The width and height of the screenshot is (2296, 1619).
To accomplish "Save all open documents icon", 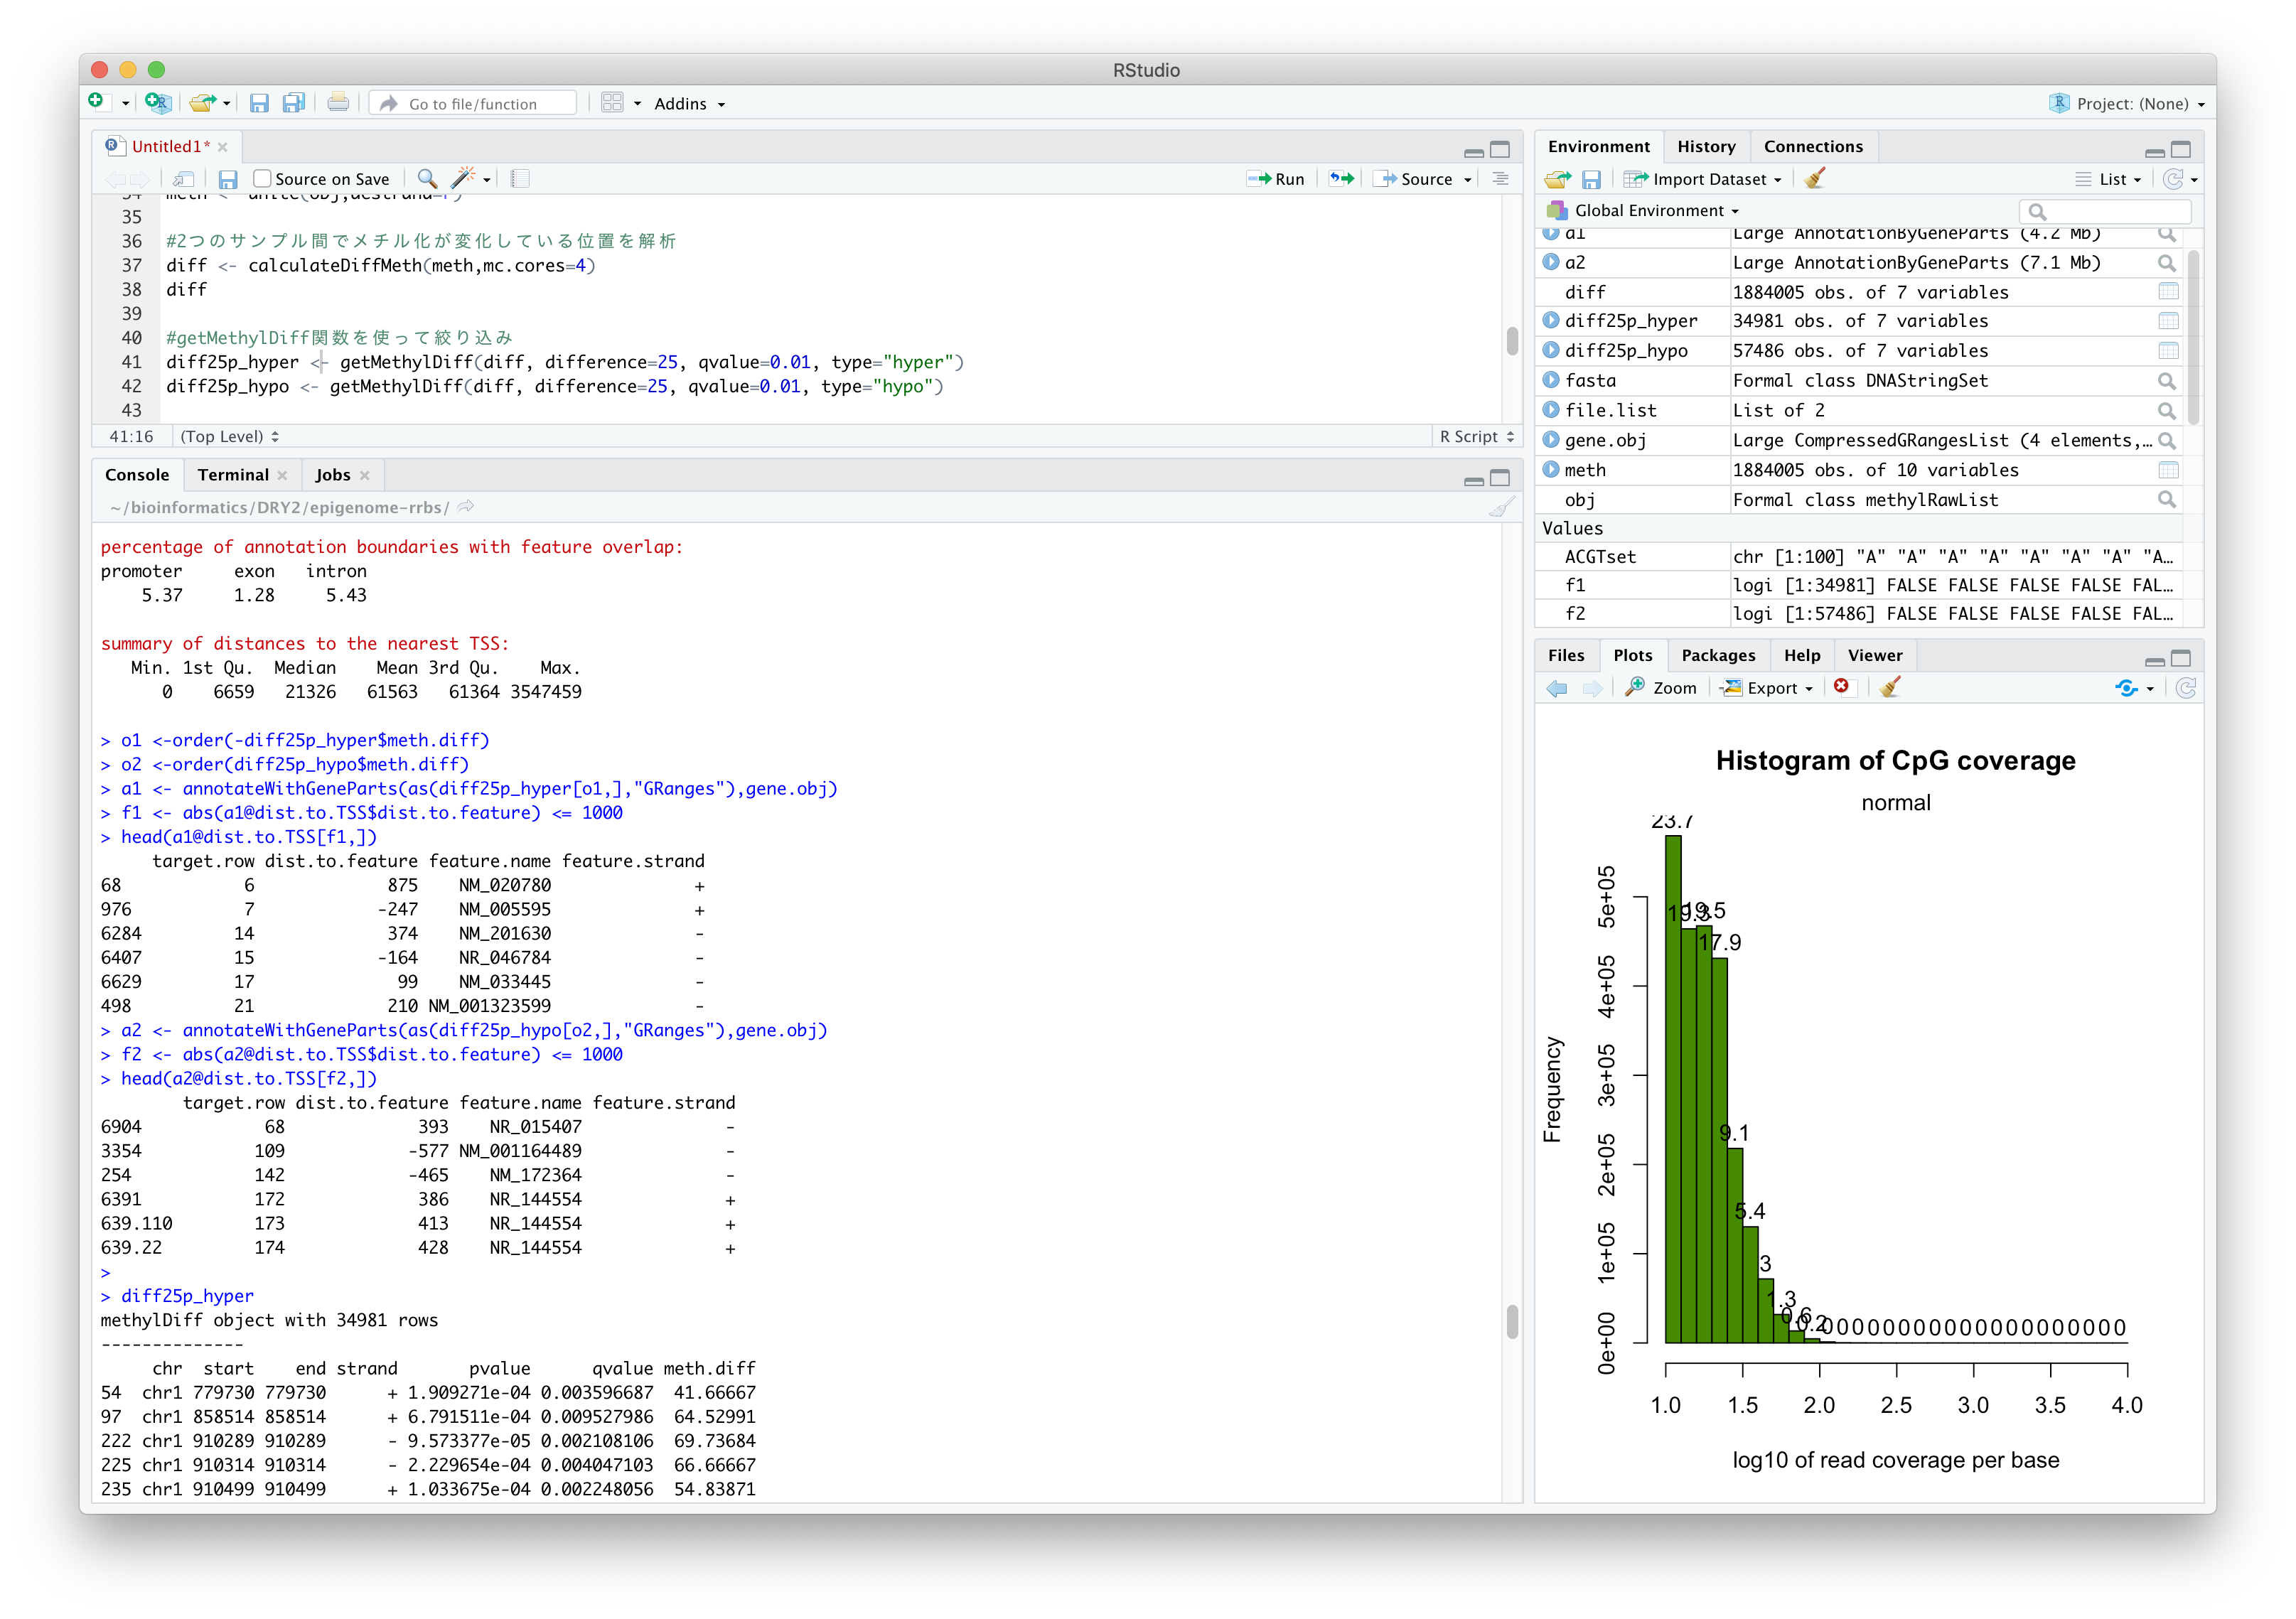I will tap(293, 103).
